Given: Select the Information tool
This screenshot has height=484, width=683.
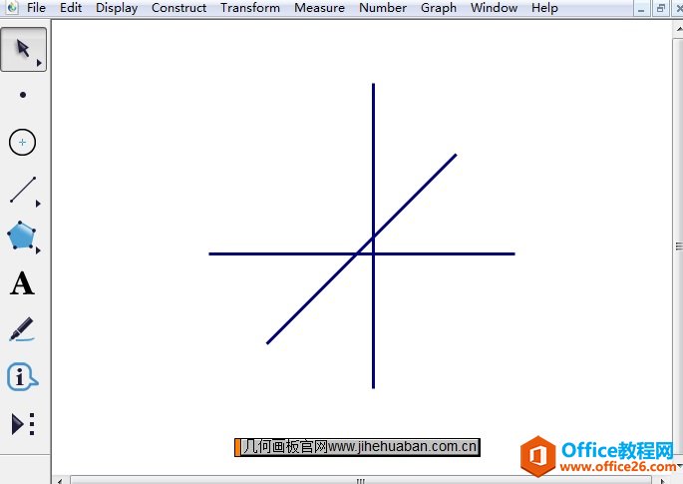Looking at the screenshot, I should [22, 376].
